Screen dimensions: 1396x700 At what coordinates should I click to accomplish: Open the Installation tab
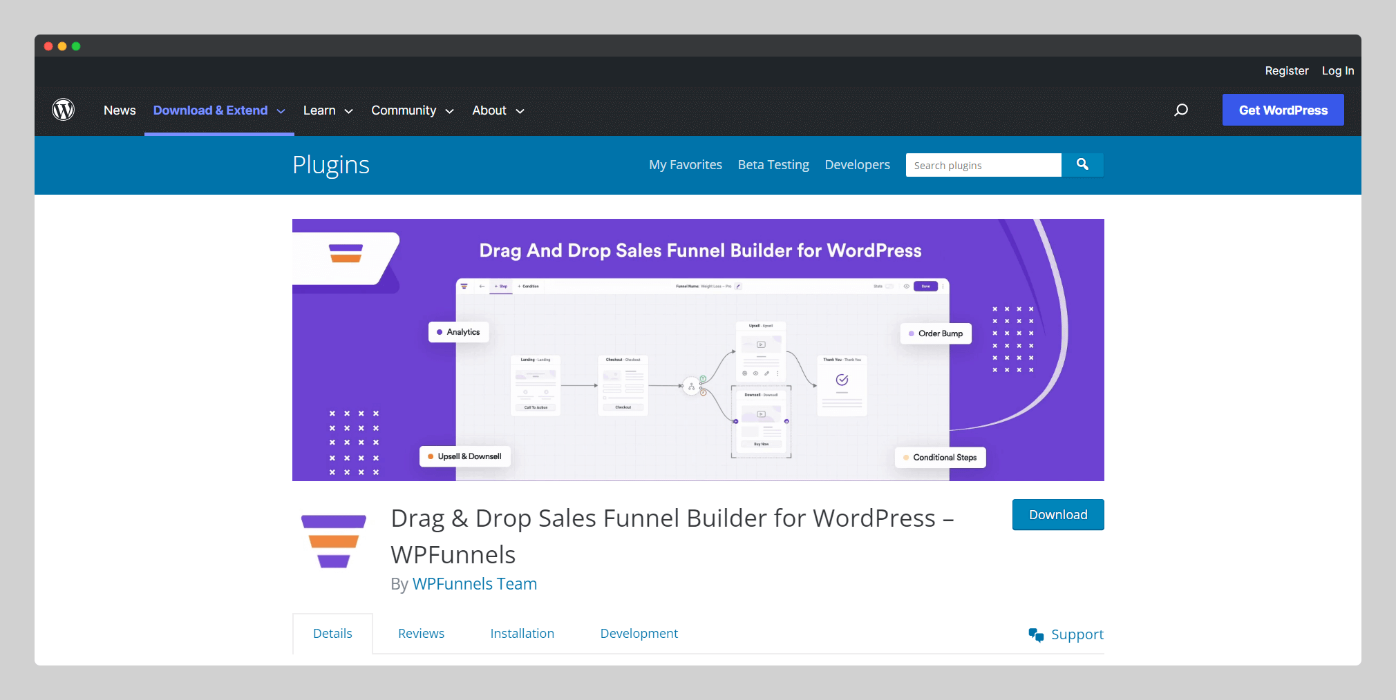(x=522, y=633)
